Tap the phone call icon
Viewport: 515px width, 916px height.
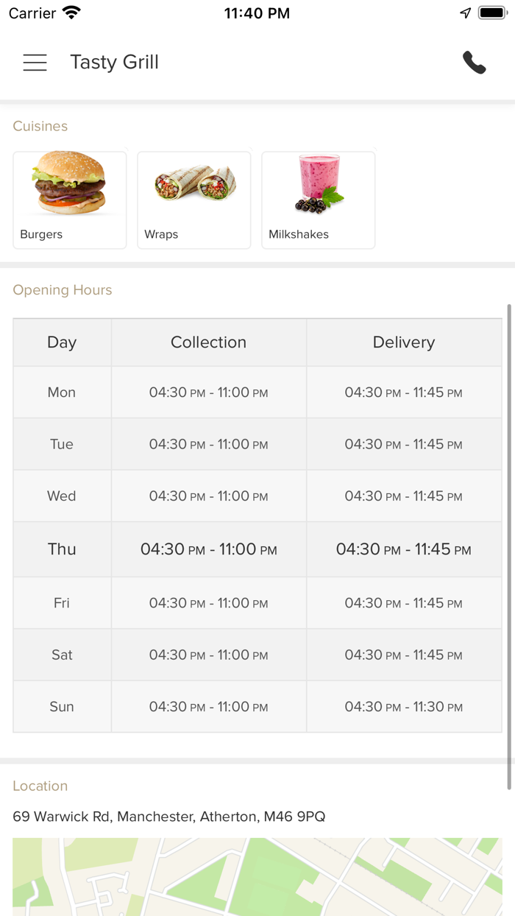click(x=474, y=63)
